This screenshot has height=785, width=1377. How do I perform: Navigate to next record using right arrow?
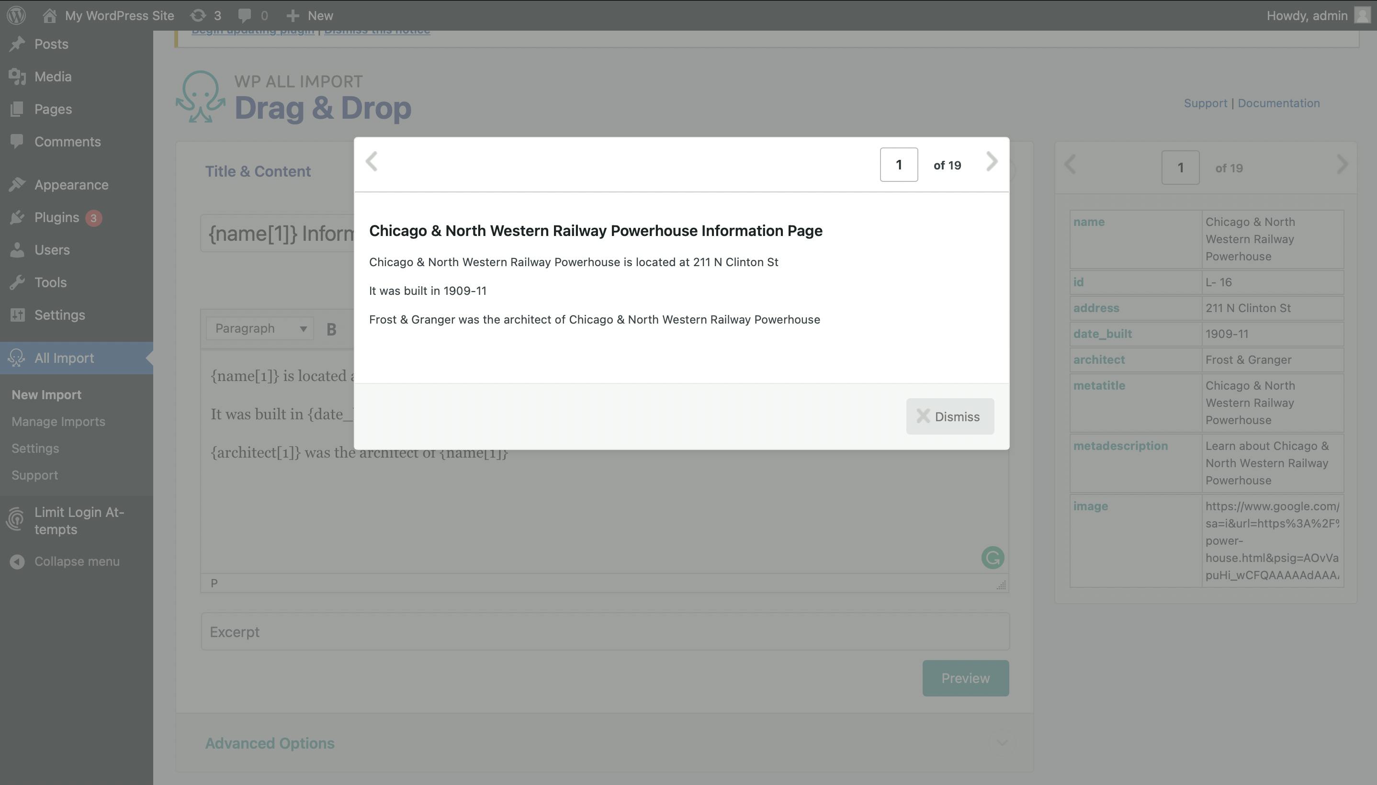[991, 164]
